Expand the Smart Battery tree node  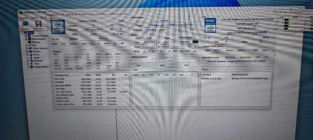(x=29, y=67)
